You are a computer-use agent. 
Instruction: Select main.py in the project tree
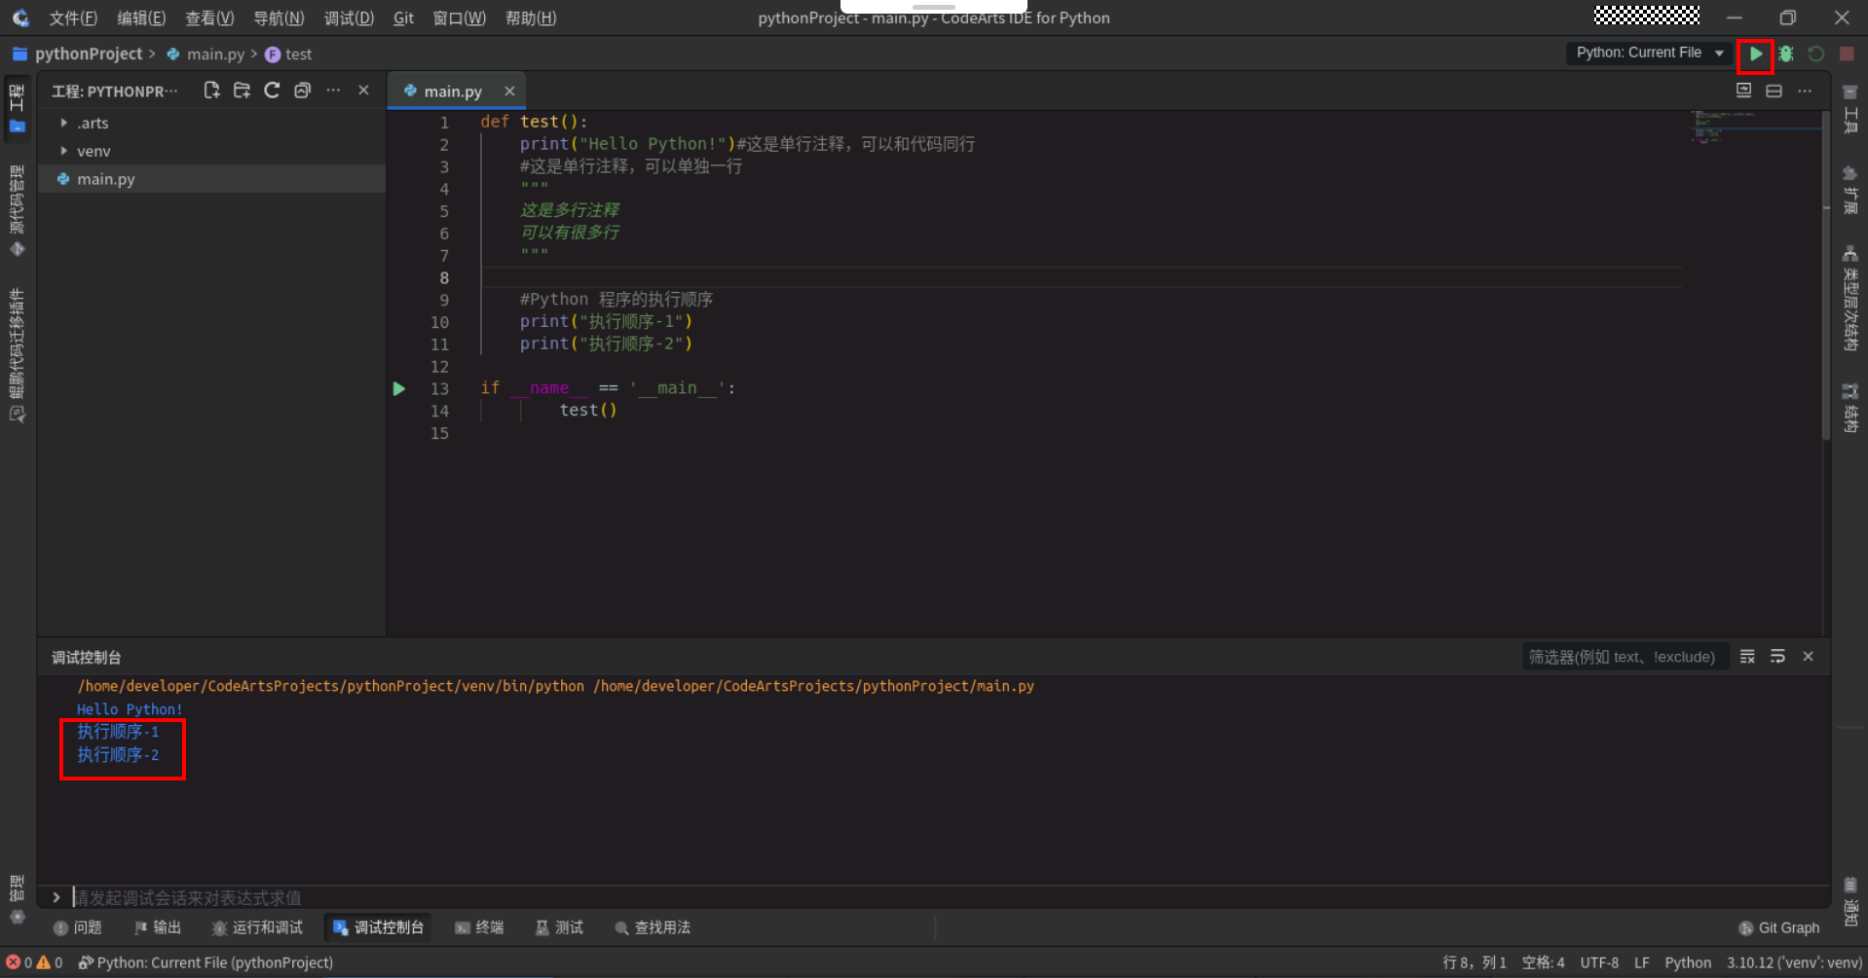[x=211, y=179]
